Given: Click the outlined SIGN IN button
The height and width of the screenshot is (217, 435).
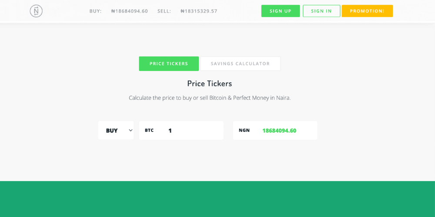Looking at the screenshot, I should [321, 11].
